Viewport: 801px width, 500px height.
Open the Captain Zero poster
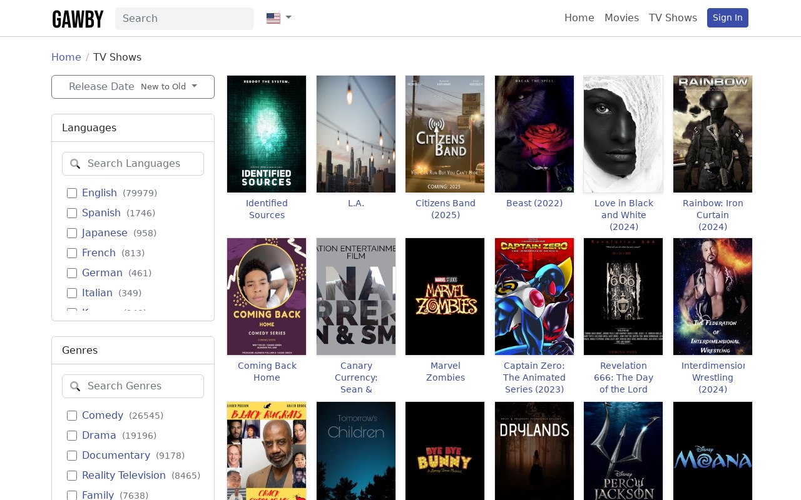pos(534,296)
